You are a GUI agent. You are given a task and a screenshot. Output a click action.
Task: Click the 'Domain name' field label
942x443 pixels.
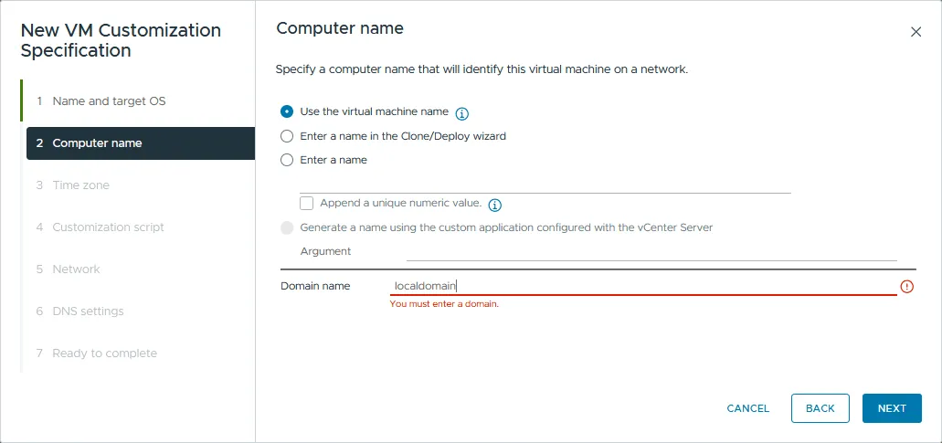315,286
